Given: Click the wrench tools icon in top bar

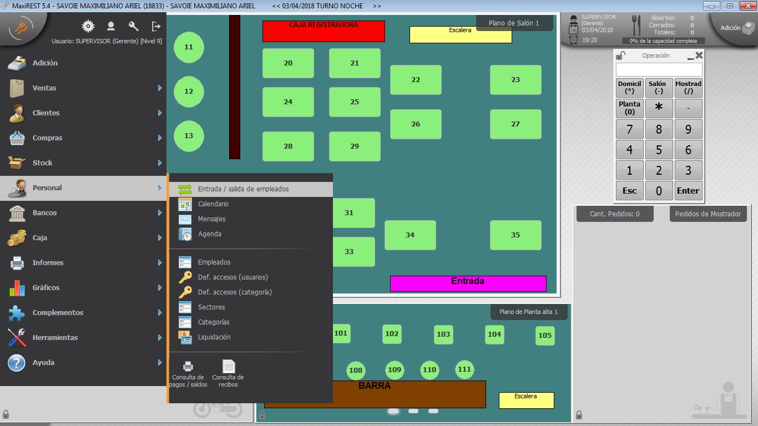Looking at the screenshot, I should tap(133, 26).
